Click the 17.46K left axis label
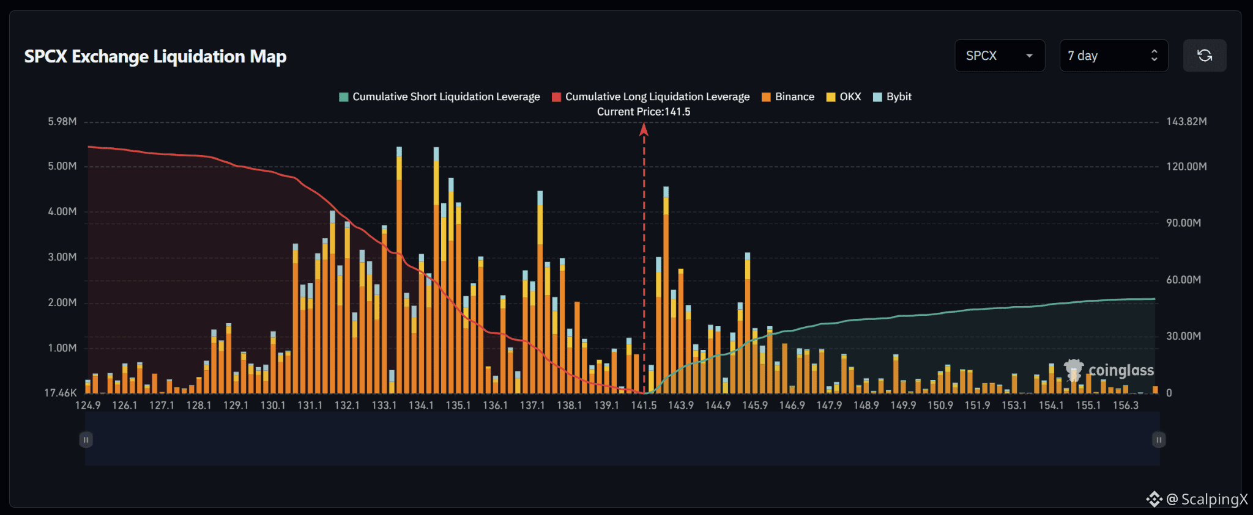The width and height of the screenshot is (1253, 515). [61, 393]
